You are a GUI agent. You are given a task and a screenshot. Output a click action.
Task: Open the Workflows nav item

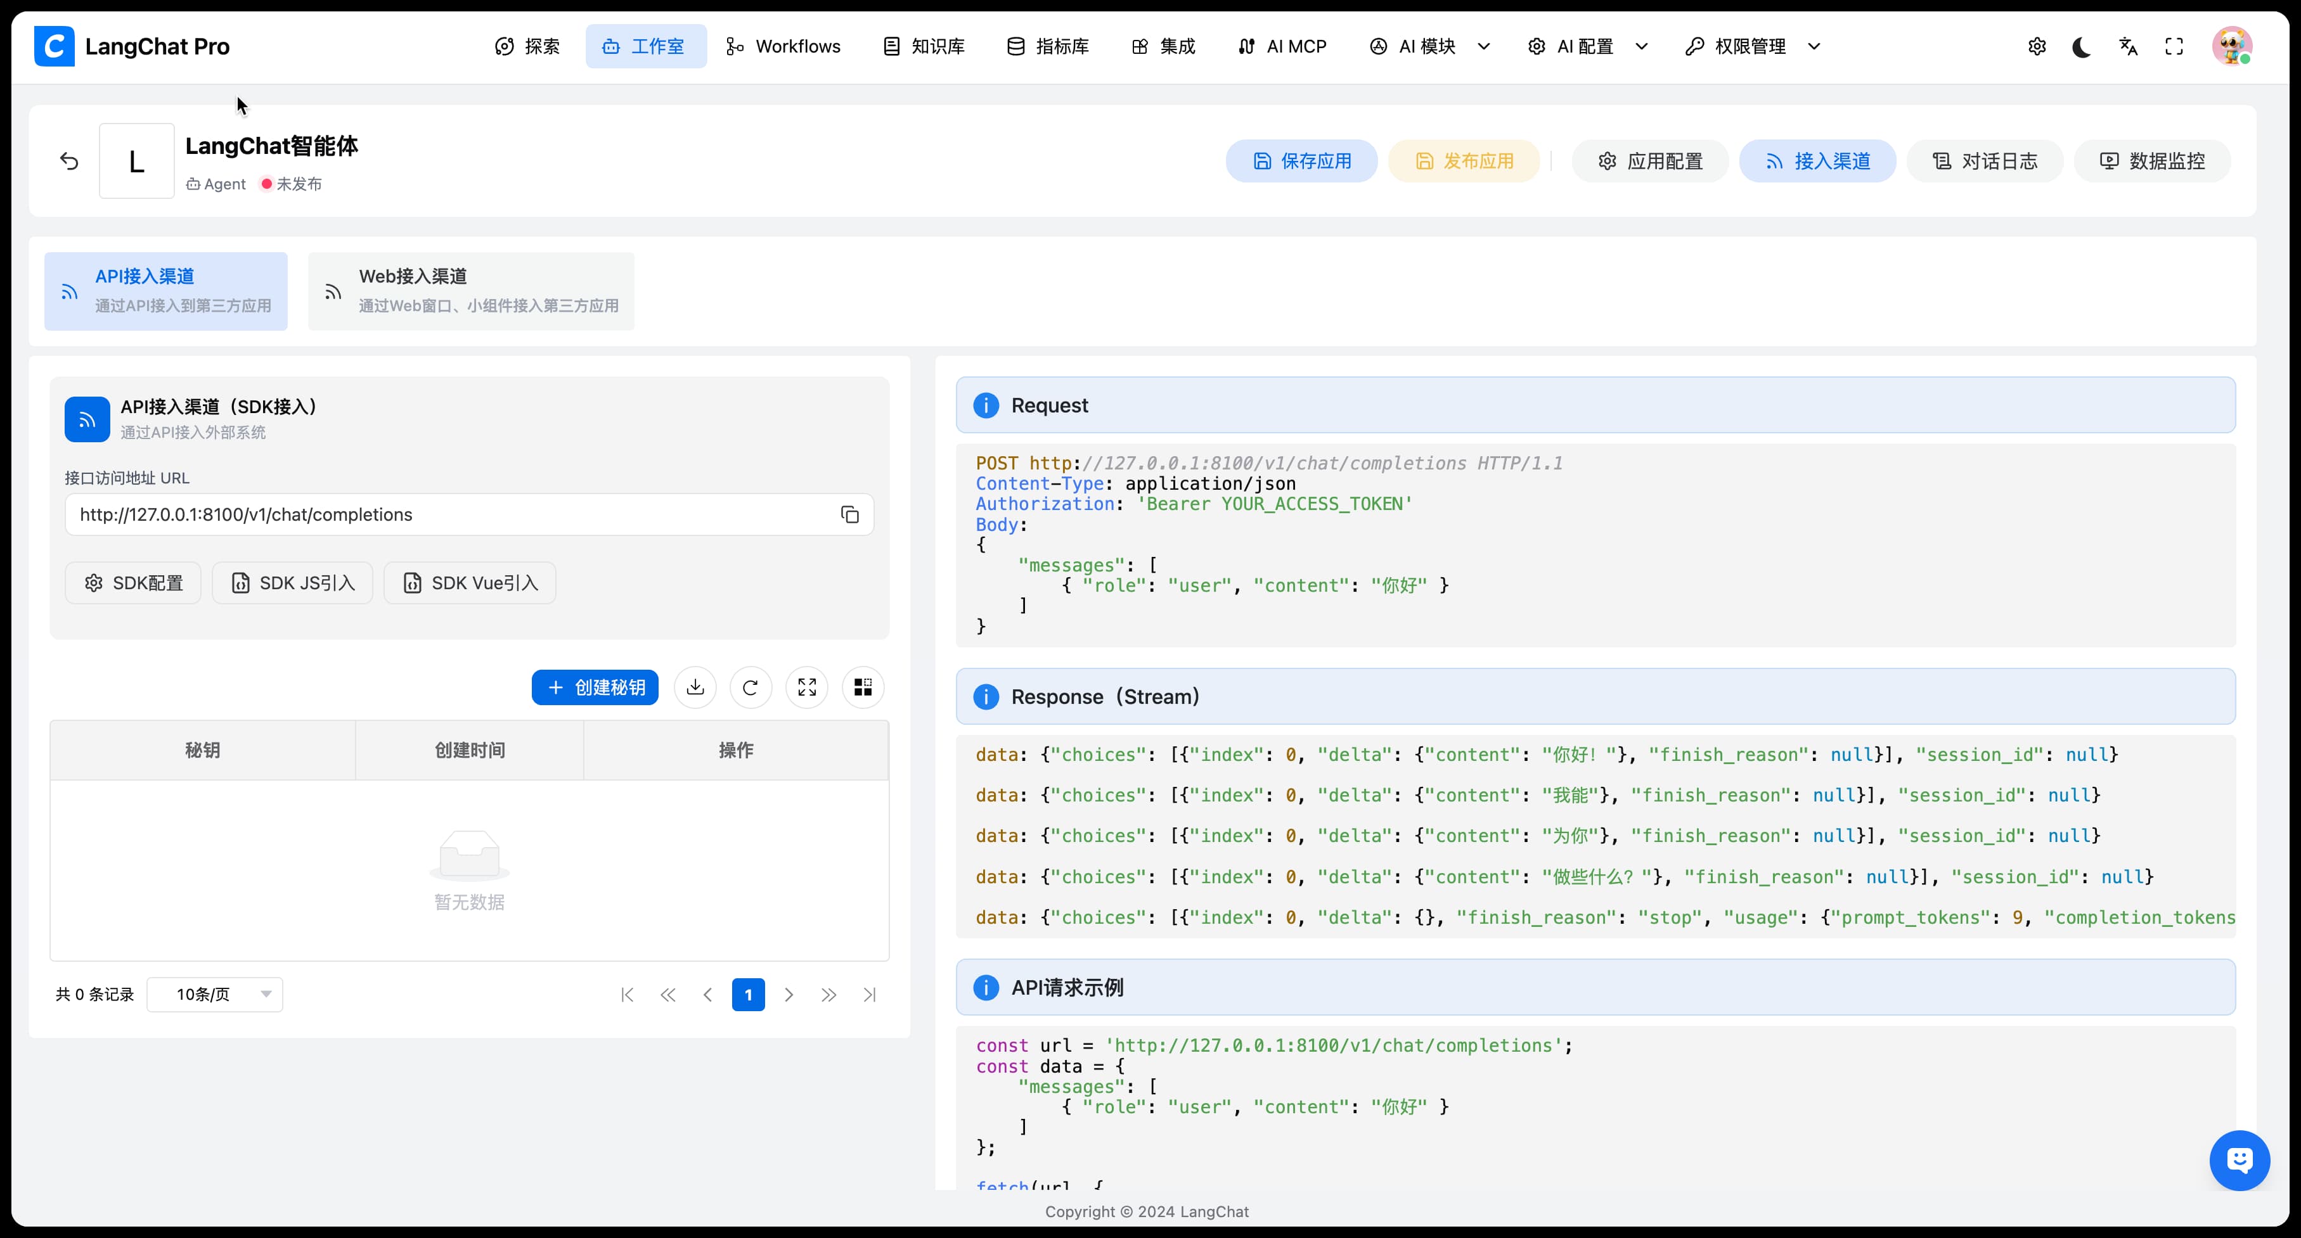click(x=782, y=46)
